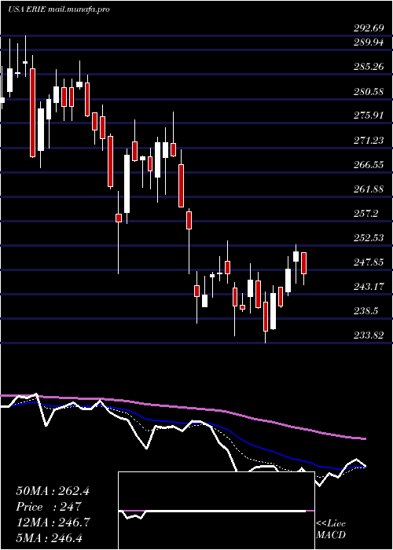The height and width of the screenshot is (550, 393).
Task: Click the pink 50MA line's right end
Action: 365,438
